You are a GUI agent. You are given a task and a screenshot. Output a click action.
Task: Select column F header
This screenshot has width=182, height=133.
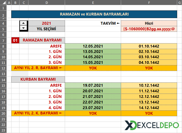pyautogui.click(x=149, y=3)
